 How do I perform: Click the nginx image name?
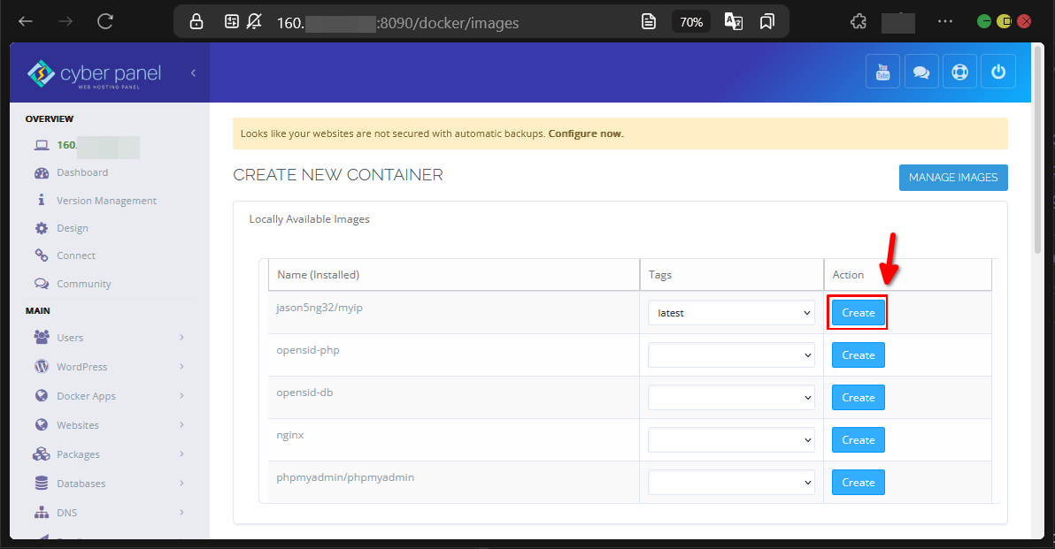(x=290, y=436)
